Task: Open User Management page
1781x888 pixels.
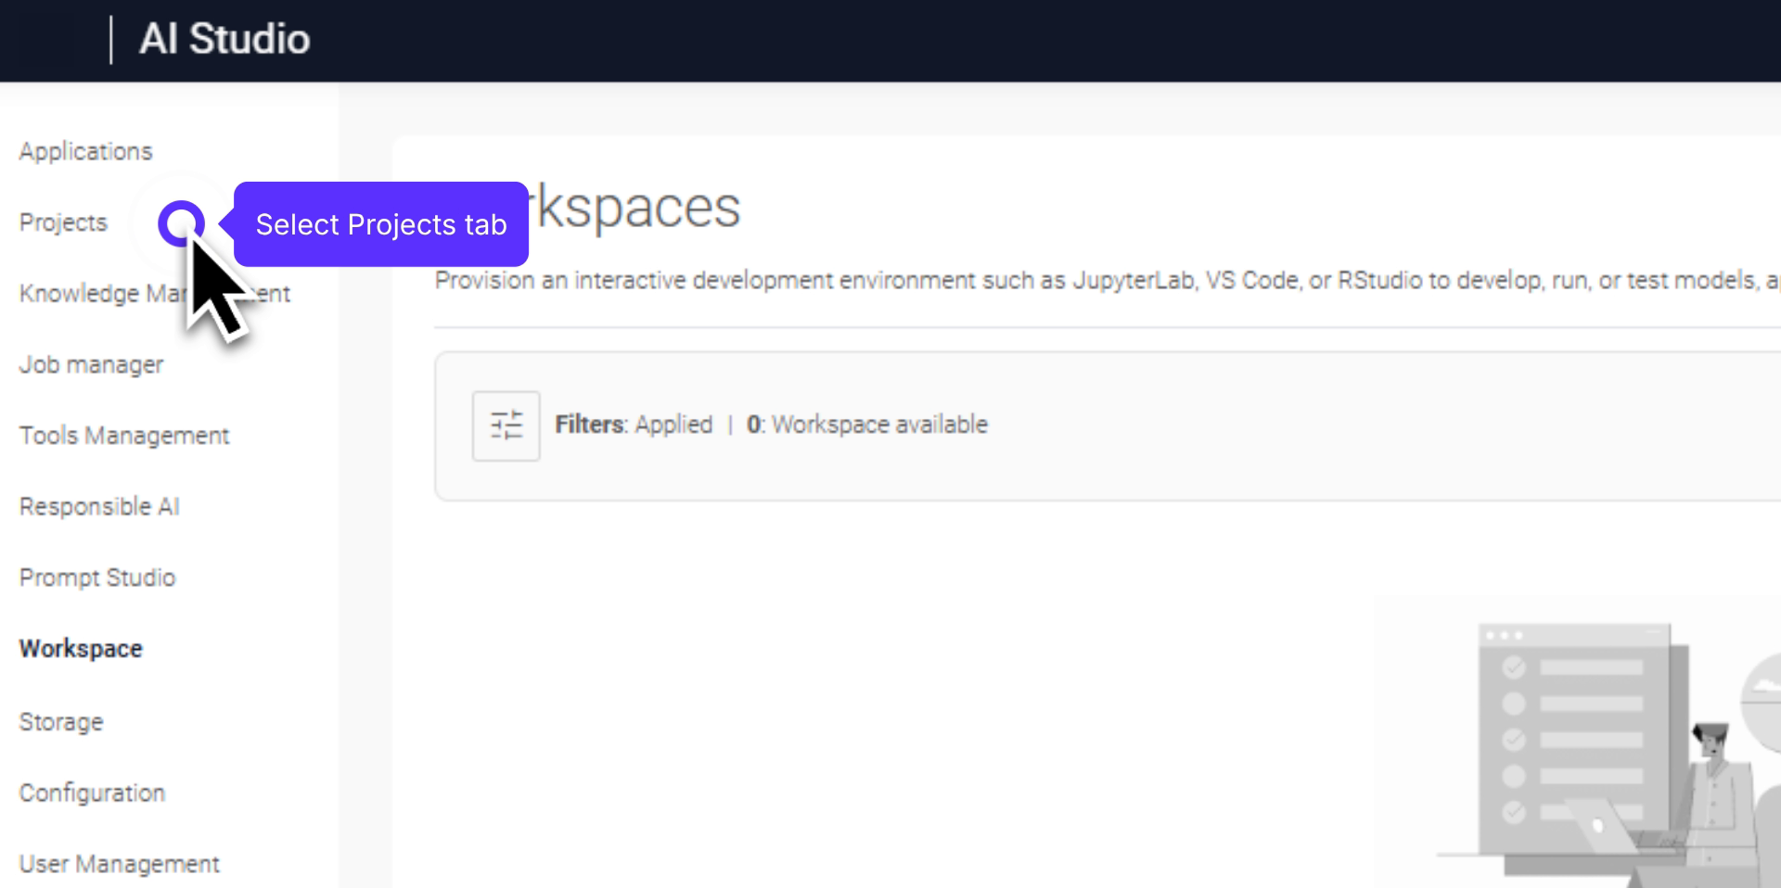Action: pos(120,864)
